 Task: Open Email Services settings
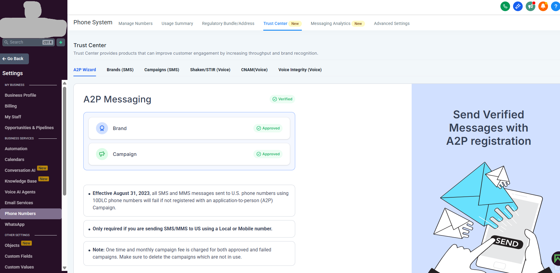tap(19, 203)
